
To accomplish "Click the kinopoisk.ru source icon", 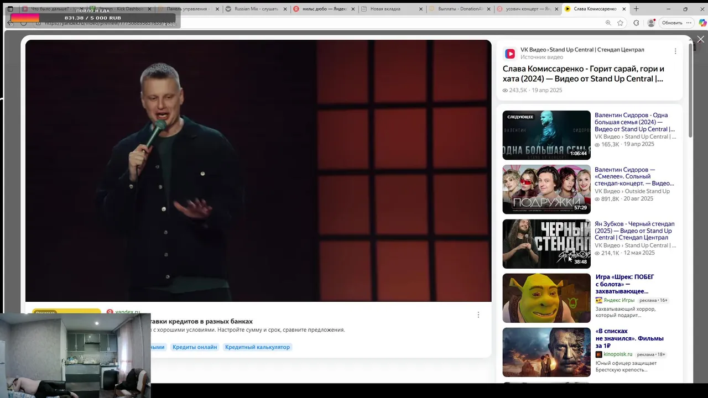I will point(598,354).
